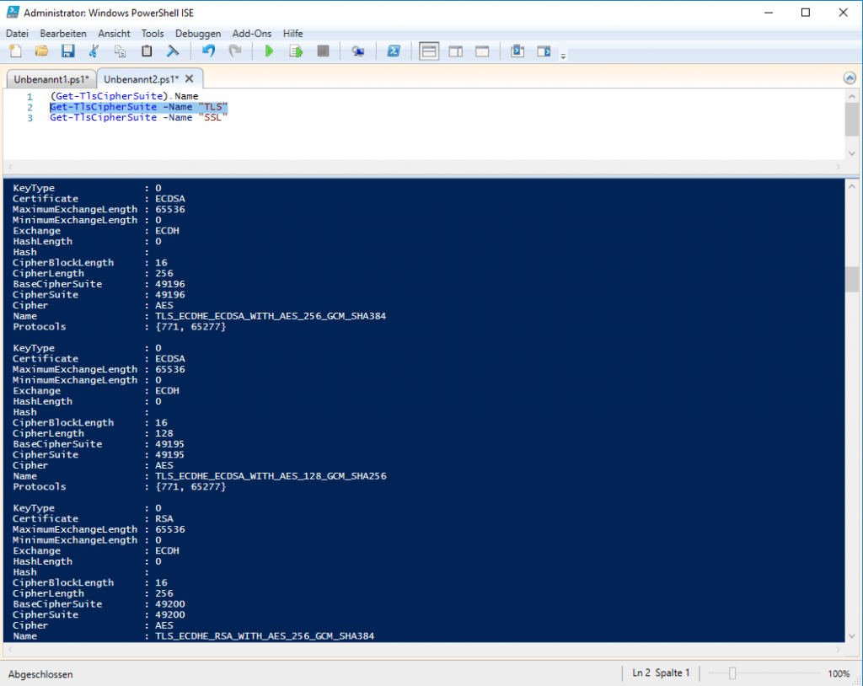Click the editor scroll-down arrow
This screenshot has height=686, width=863.
pos(851,153)
